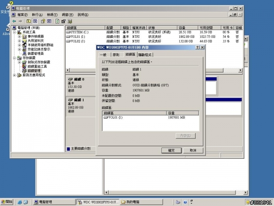Switch to the 驅動程式 tab

tap(145, 55)
